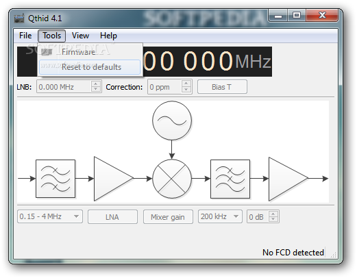Decrease LNB offset with down arrow
Image resolution: width=357 pixels, height=278 pixels.
click(96, 90)
